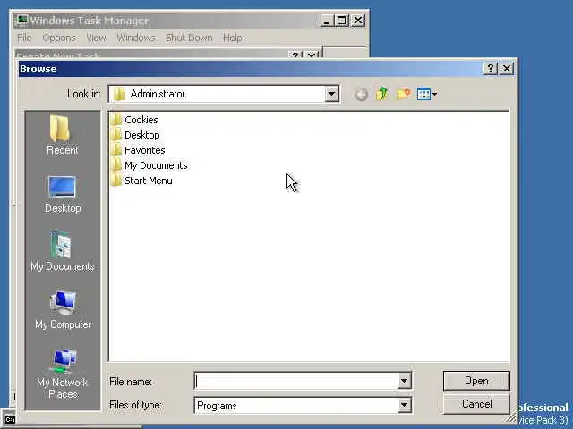Focus the File name input field
The height and width of the screenshot is (429, 573).
tap(296, 382)
